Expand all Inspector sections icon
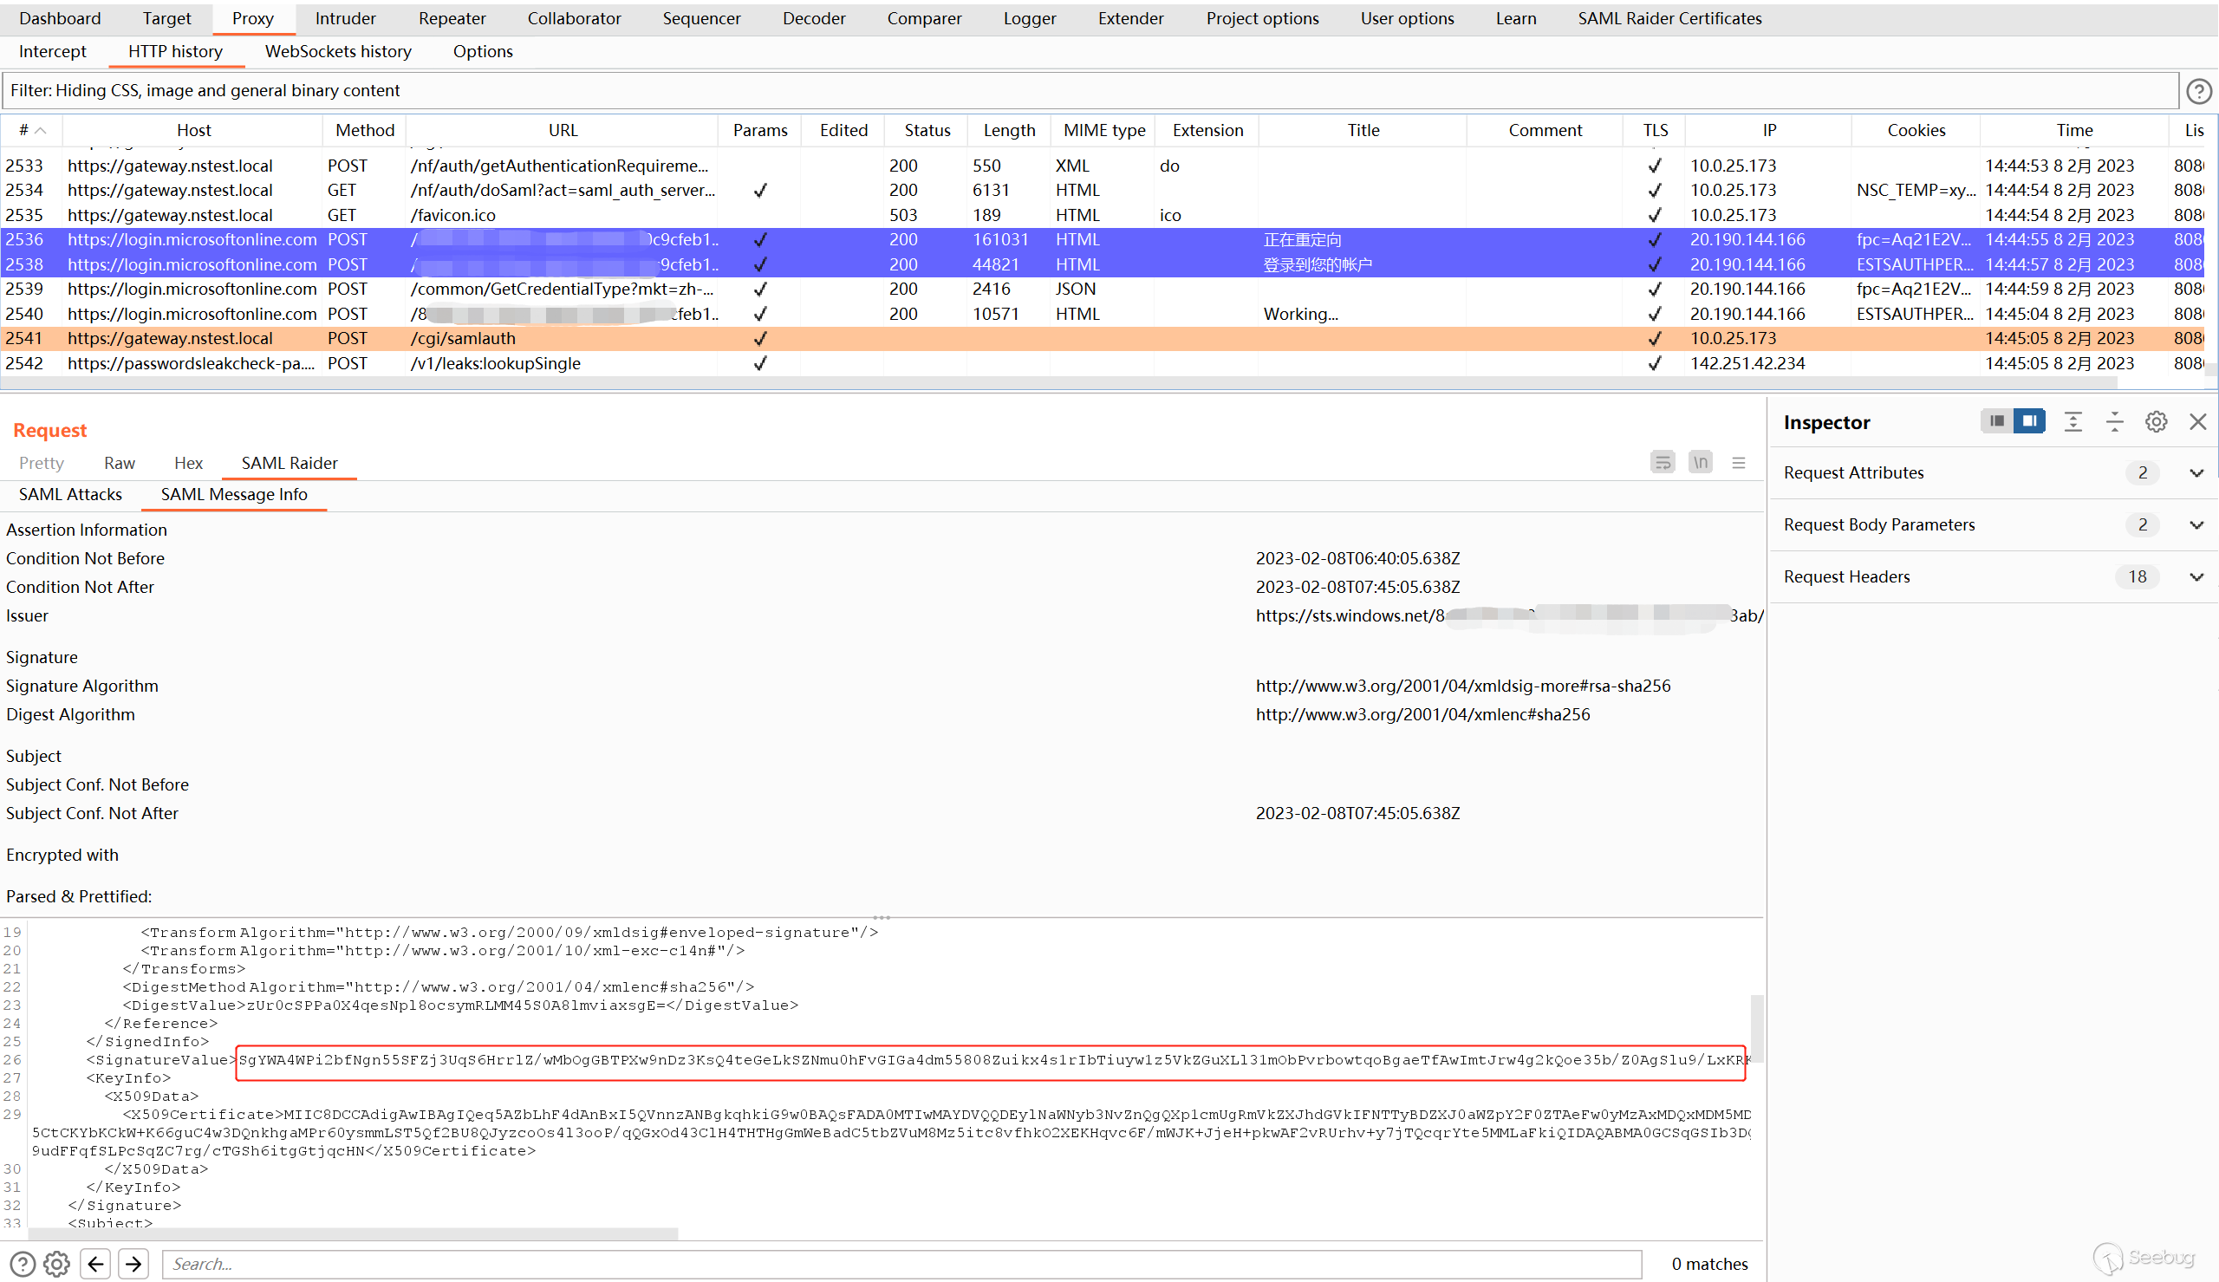Screen dimensions: 2219x1282 click(x=2072, y=422)
